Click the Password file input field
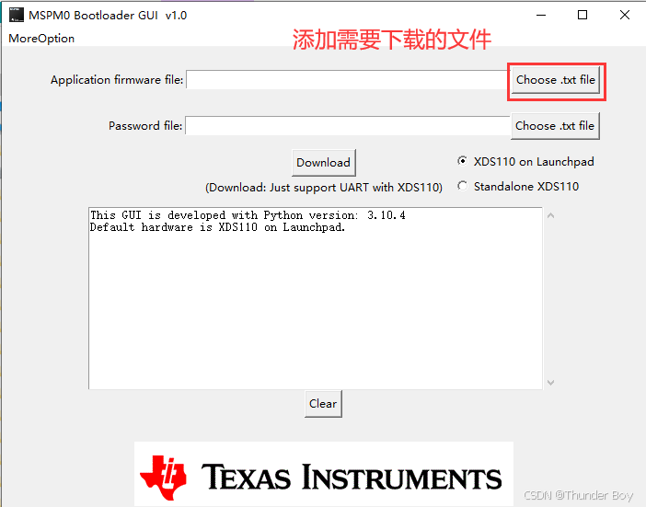Screen dimensions: 646x507 pyautogui.click(x=348, y=126)
